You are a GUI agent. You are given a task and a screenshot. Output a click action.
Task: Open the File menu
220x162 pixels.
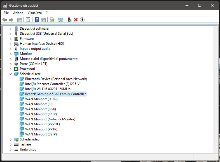point(6,13)
